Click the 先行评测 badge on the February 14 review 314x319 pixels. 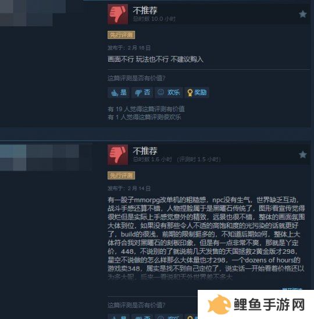(x=121, y=176)
